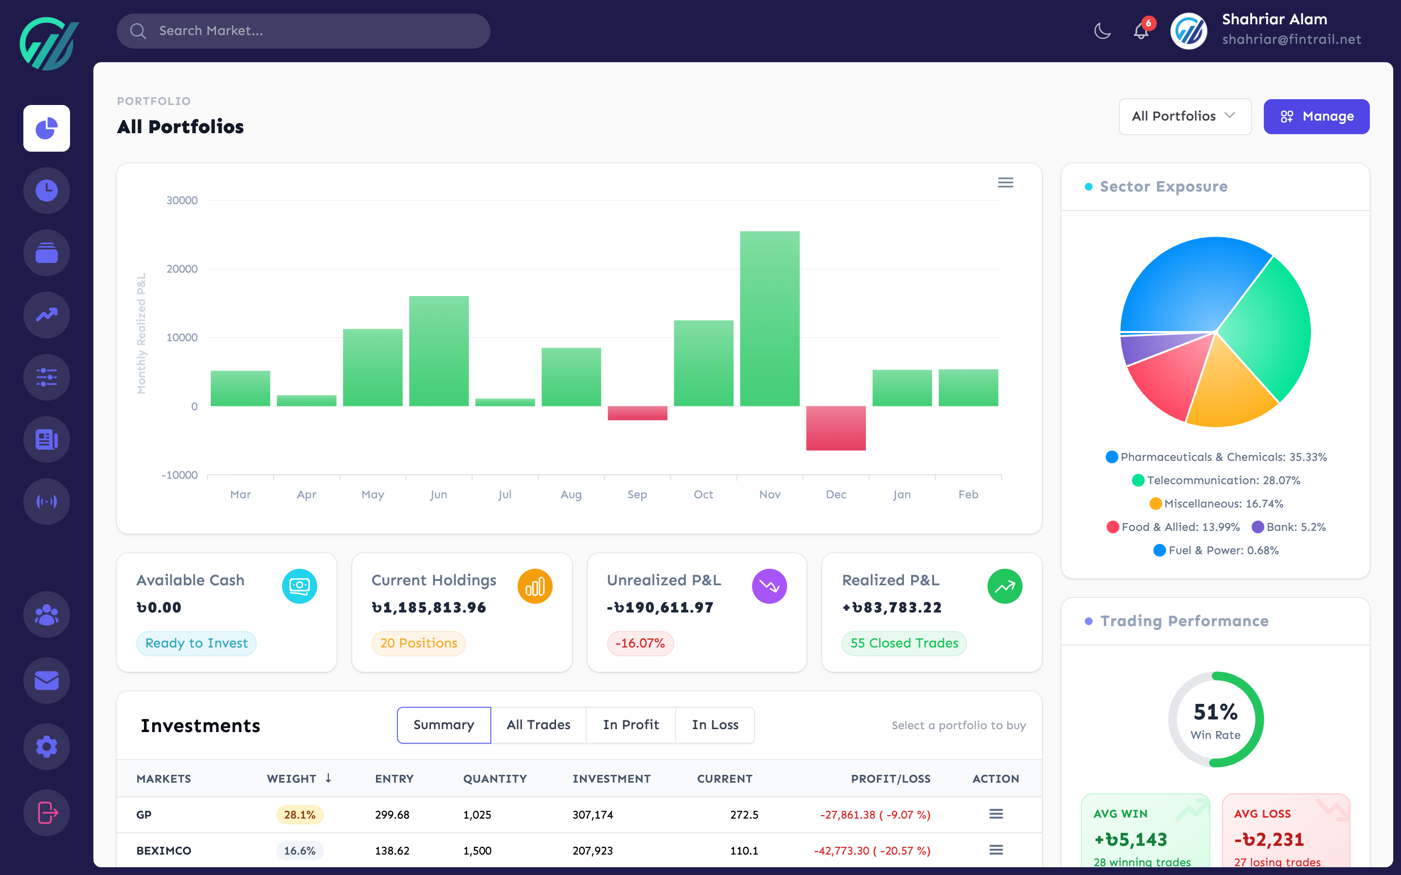Open the chart export hamburger menu
The width and height of the screenshot is (1401, 875).
click(x=1006, y=182)
